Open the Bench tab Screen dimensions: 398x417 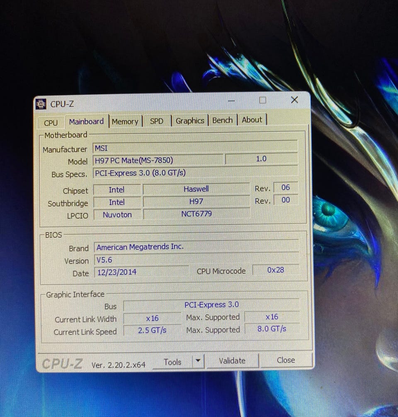222,120
